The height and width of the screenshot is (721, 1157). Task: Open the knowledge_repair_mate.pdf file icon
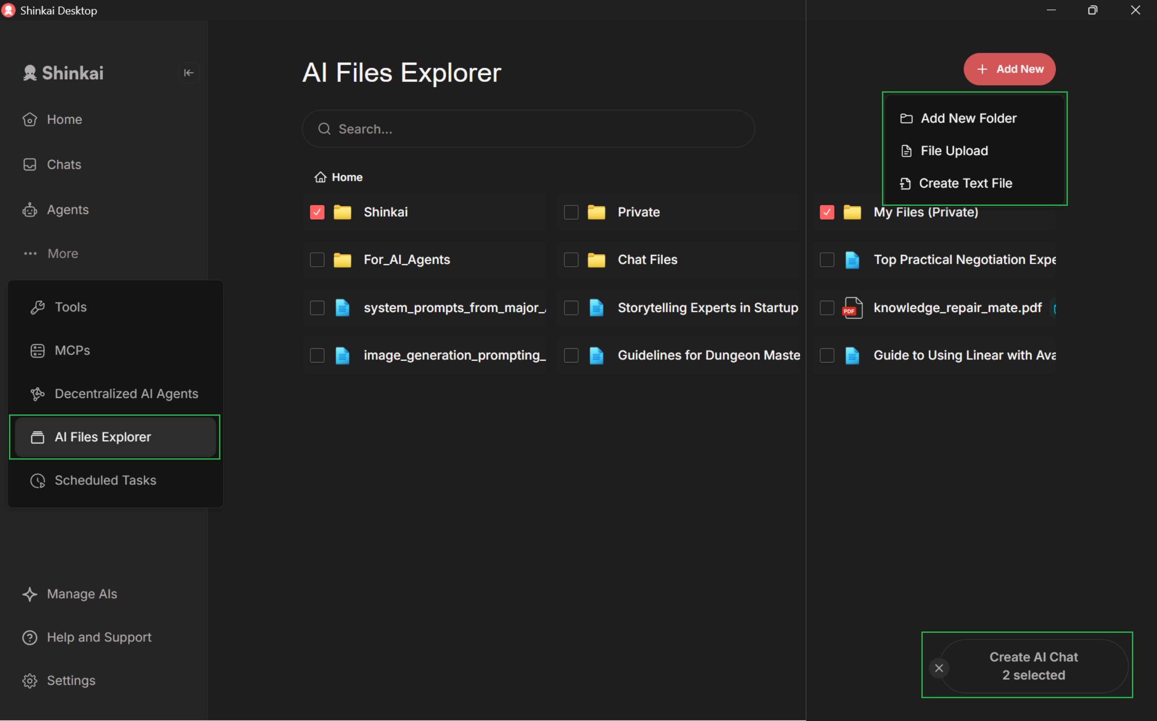pyautogui.click(x=852, y=308)
